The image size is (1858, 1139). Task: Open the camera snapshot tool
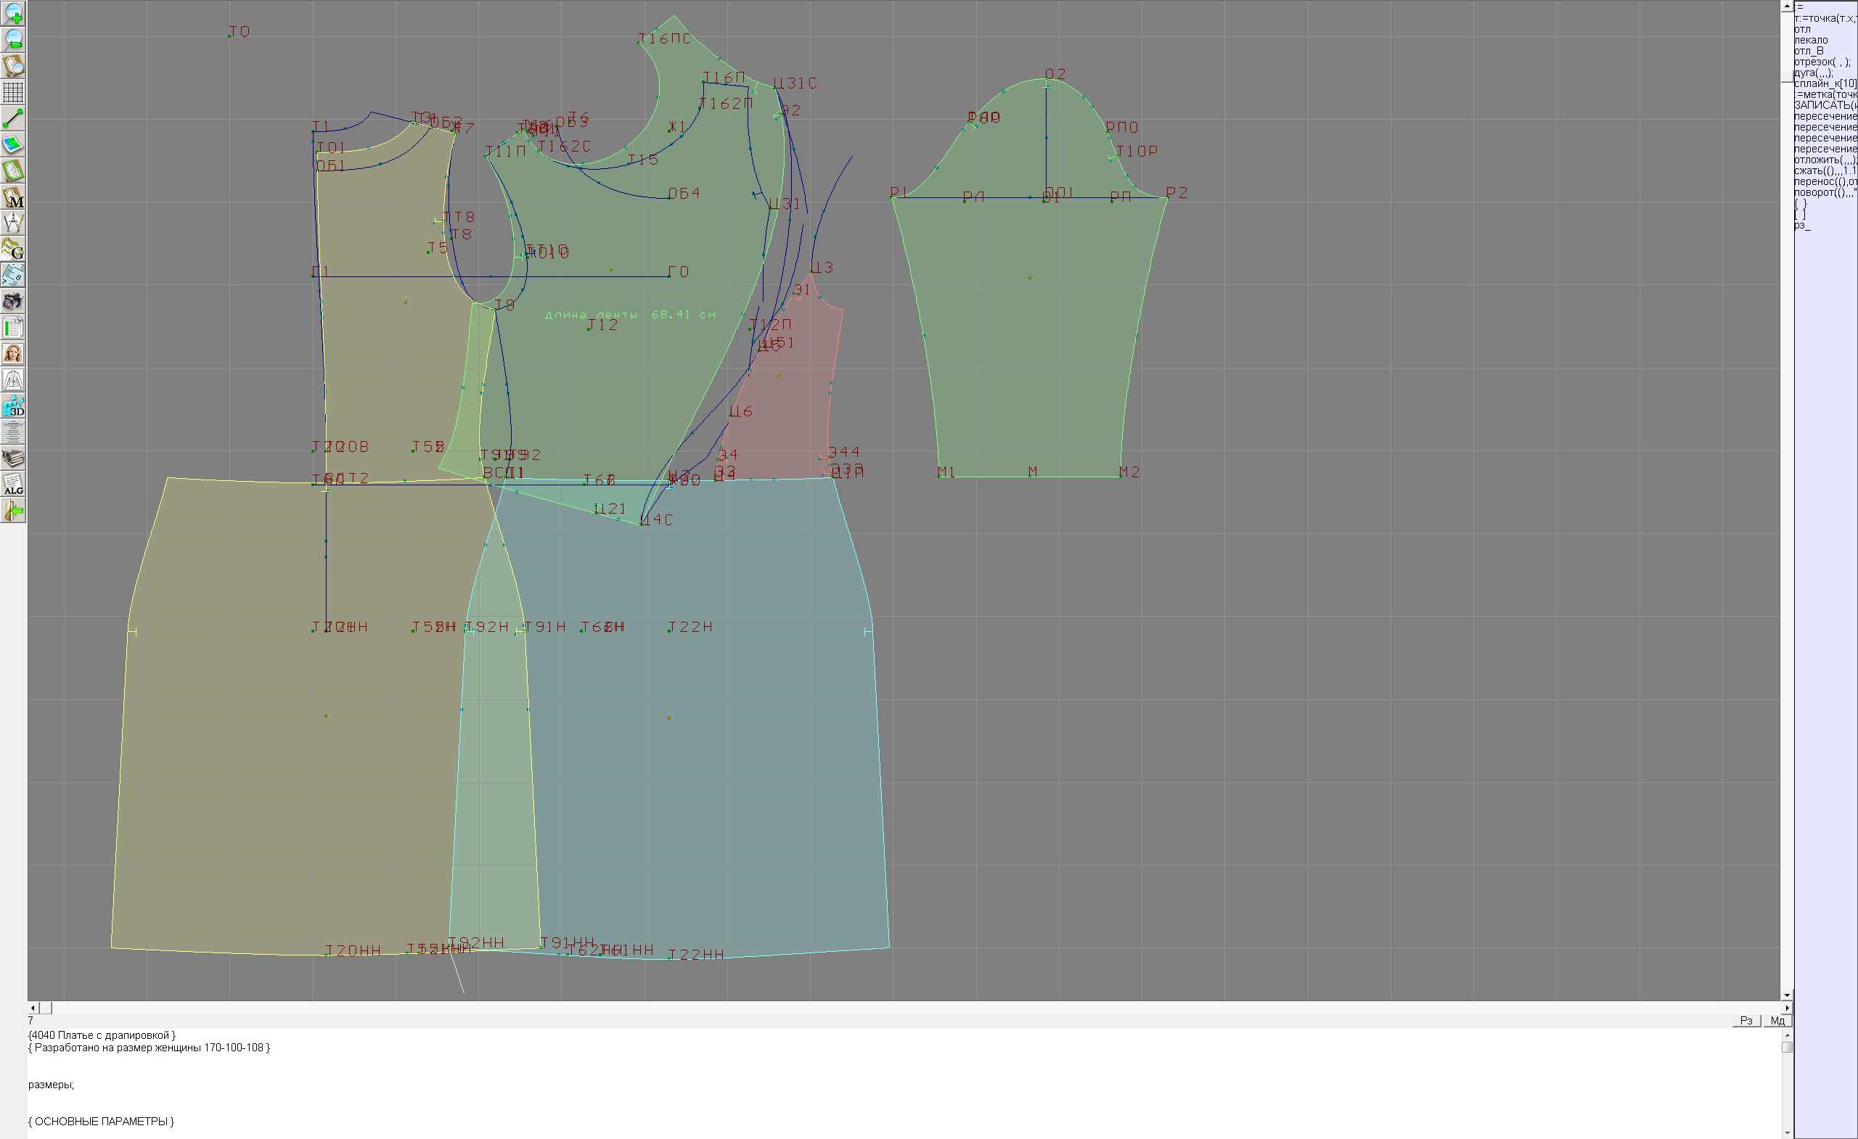13,302
